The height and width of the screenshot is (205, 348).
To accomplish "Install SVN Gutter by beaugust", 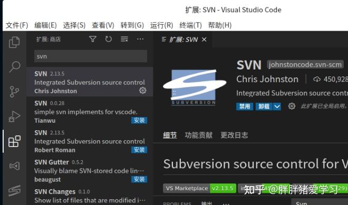I will point(139,179).
